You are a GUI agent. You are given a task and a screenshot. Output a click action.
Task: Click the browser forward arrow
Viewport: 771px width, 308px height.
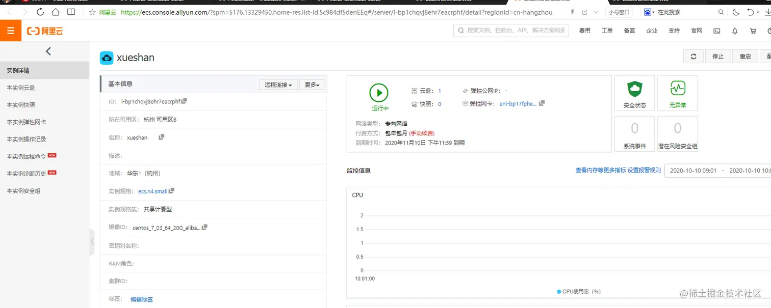coord(24,12)
